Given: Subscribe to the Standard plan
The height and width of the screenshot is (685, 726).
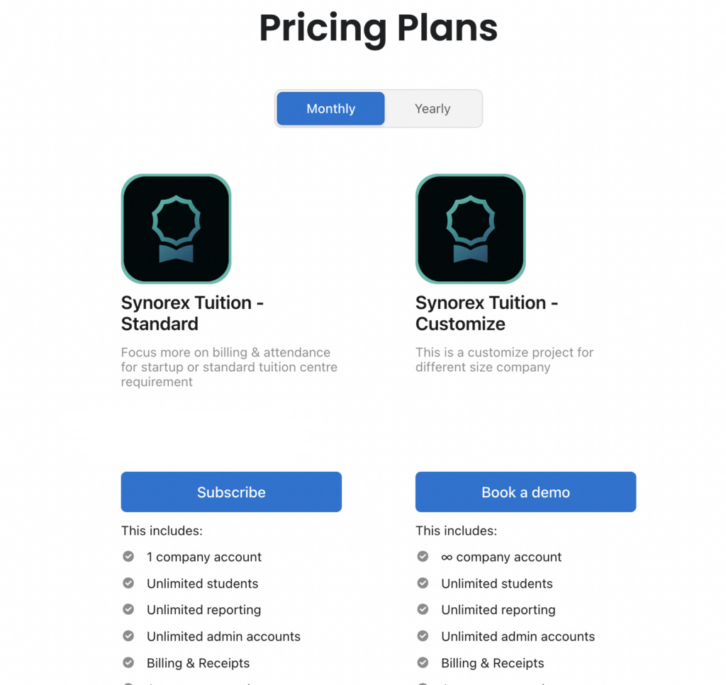Looking at the screenshot, I should tap(231, 492).
